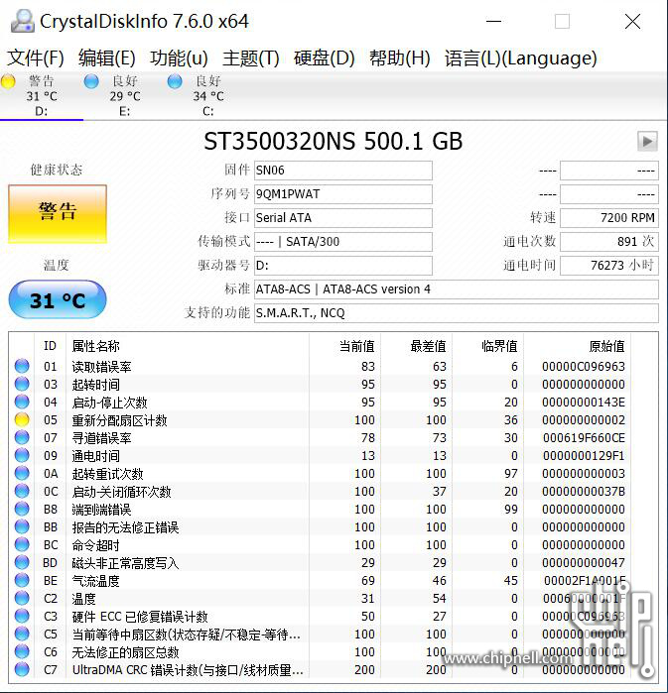Click the supported features field S.M.A.R.T., NCQ
The height and width of the screenshot is (693, 668).
point(457,313)
